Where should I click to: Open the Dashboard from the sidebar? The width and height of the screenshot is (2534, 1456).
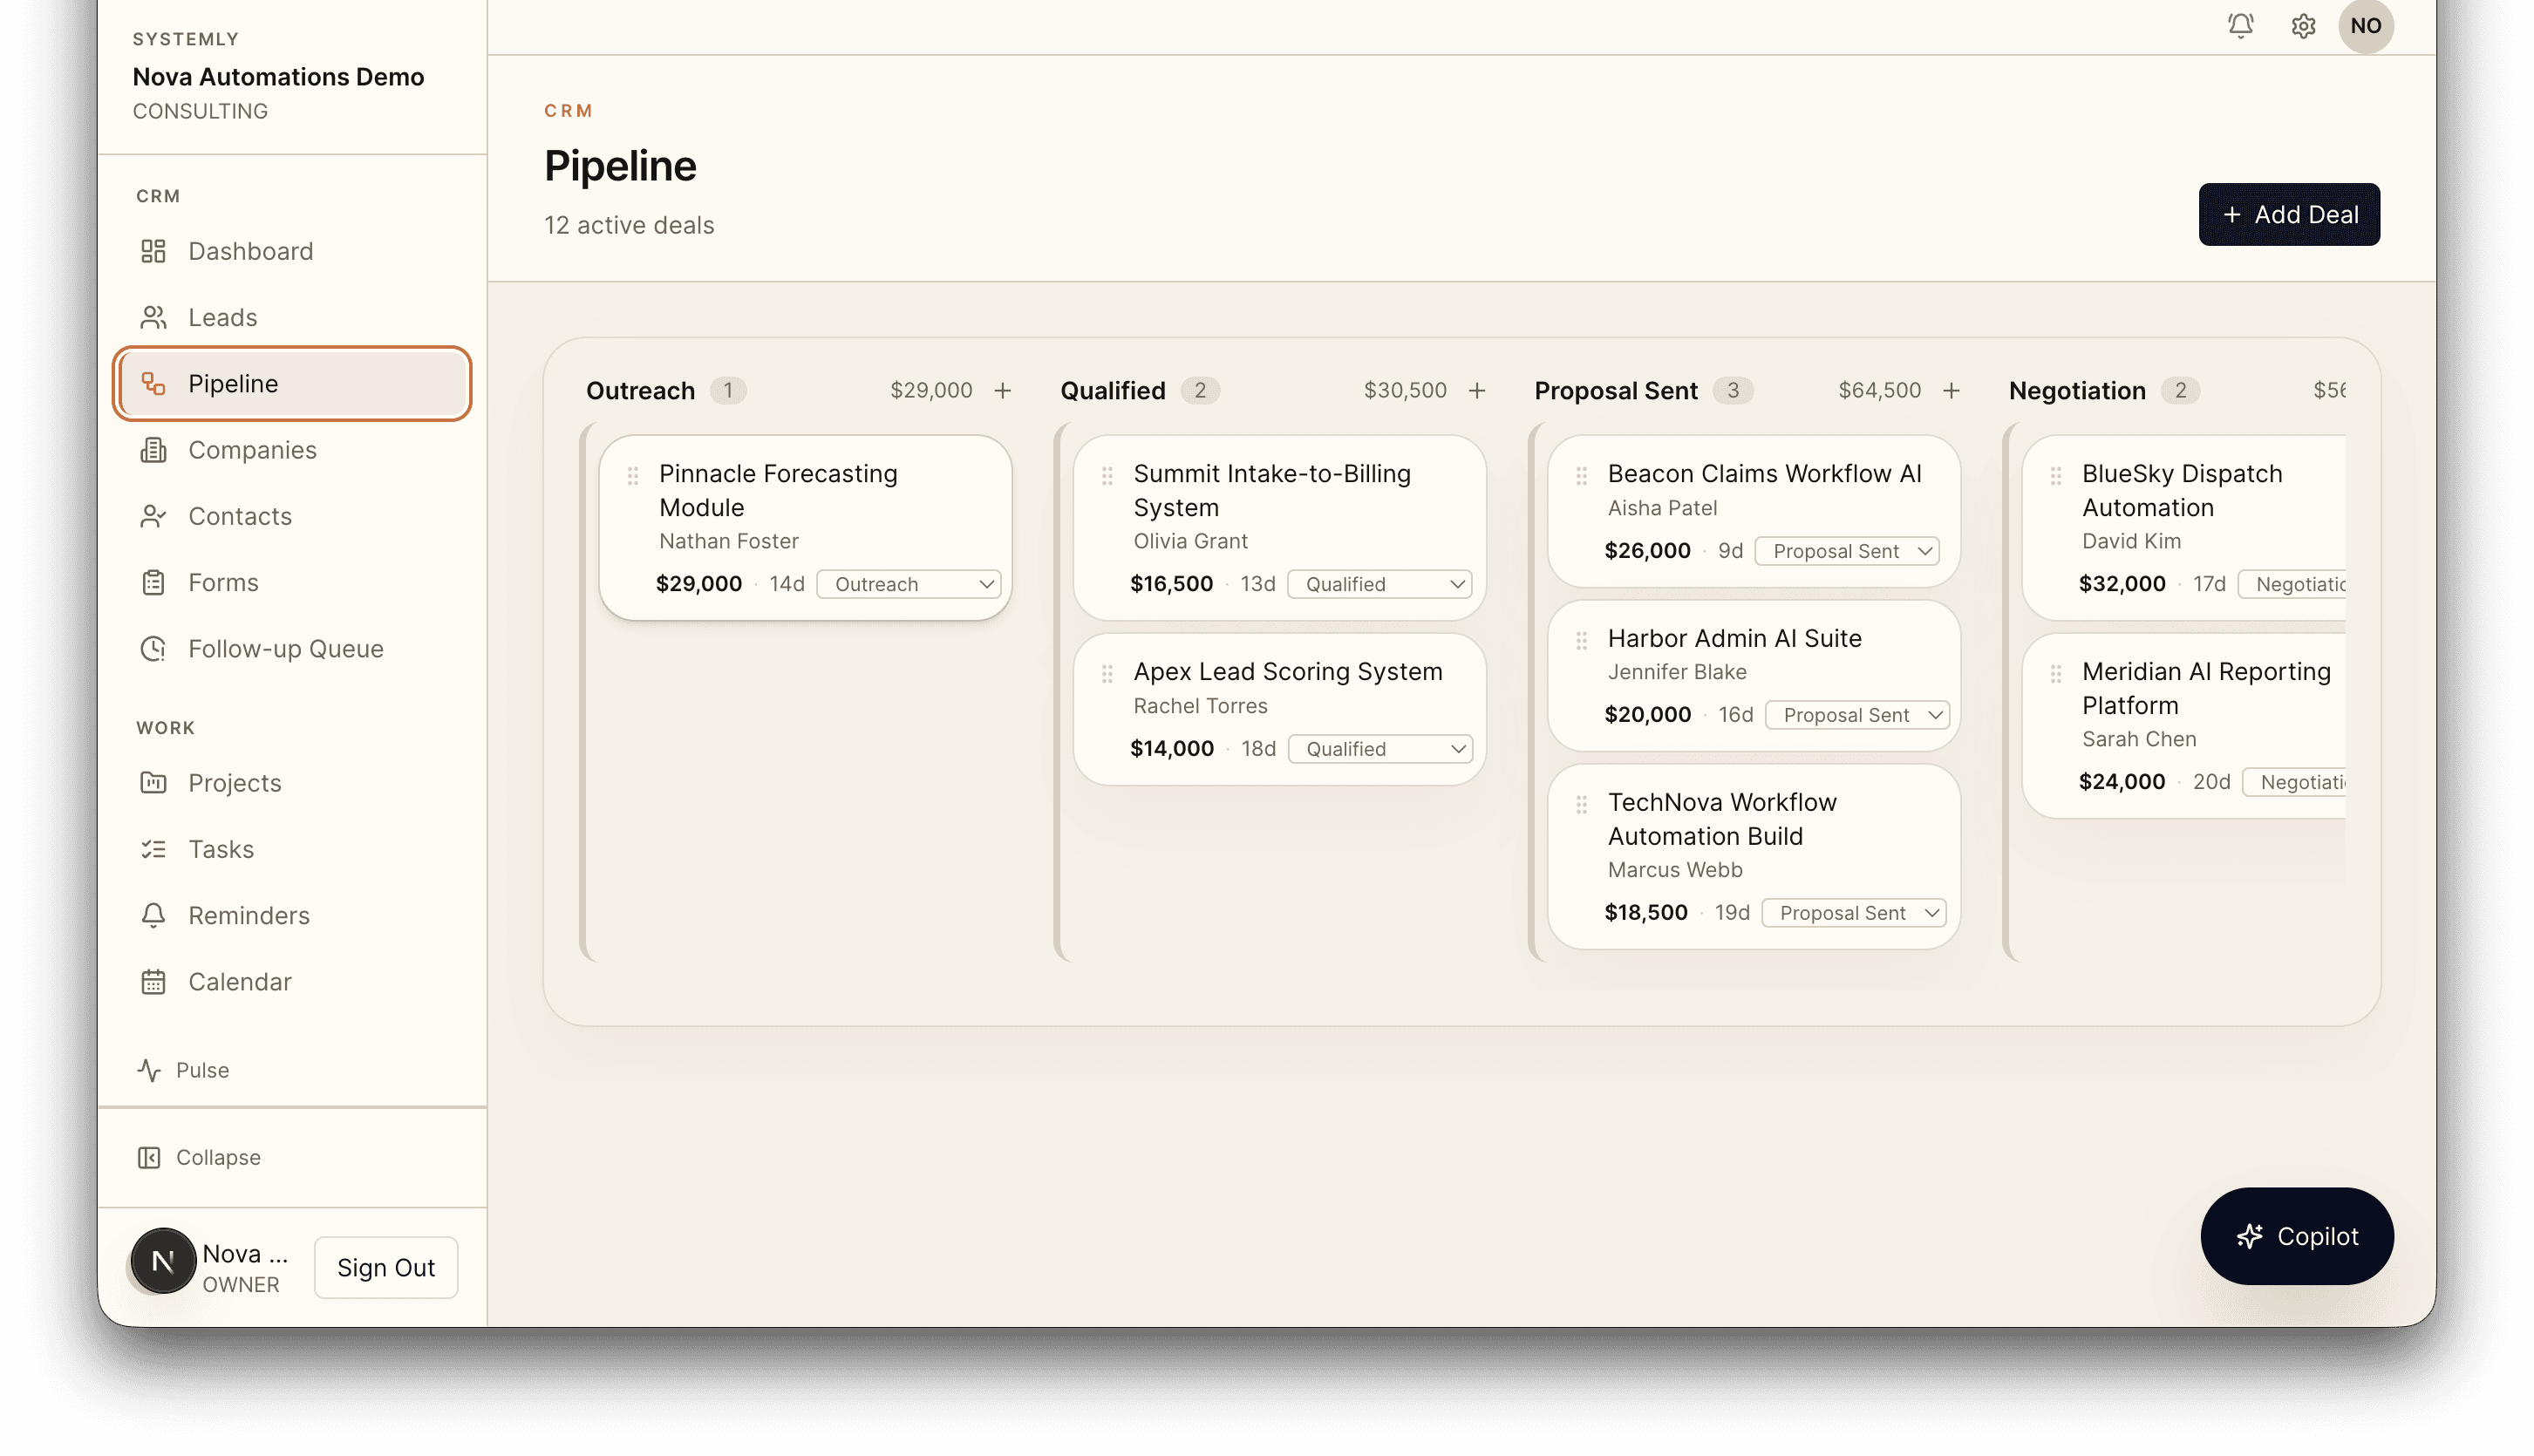153,251
